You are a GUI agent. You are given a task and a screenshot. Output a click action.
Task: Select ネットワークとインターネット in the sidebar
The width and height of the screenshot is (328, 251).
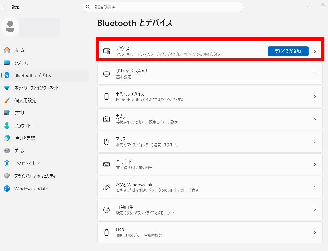coord(45,88)
